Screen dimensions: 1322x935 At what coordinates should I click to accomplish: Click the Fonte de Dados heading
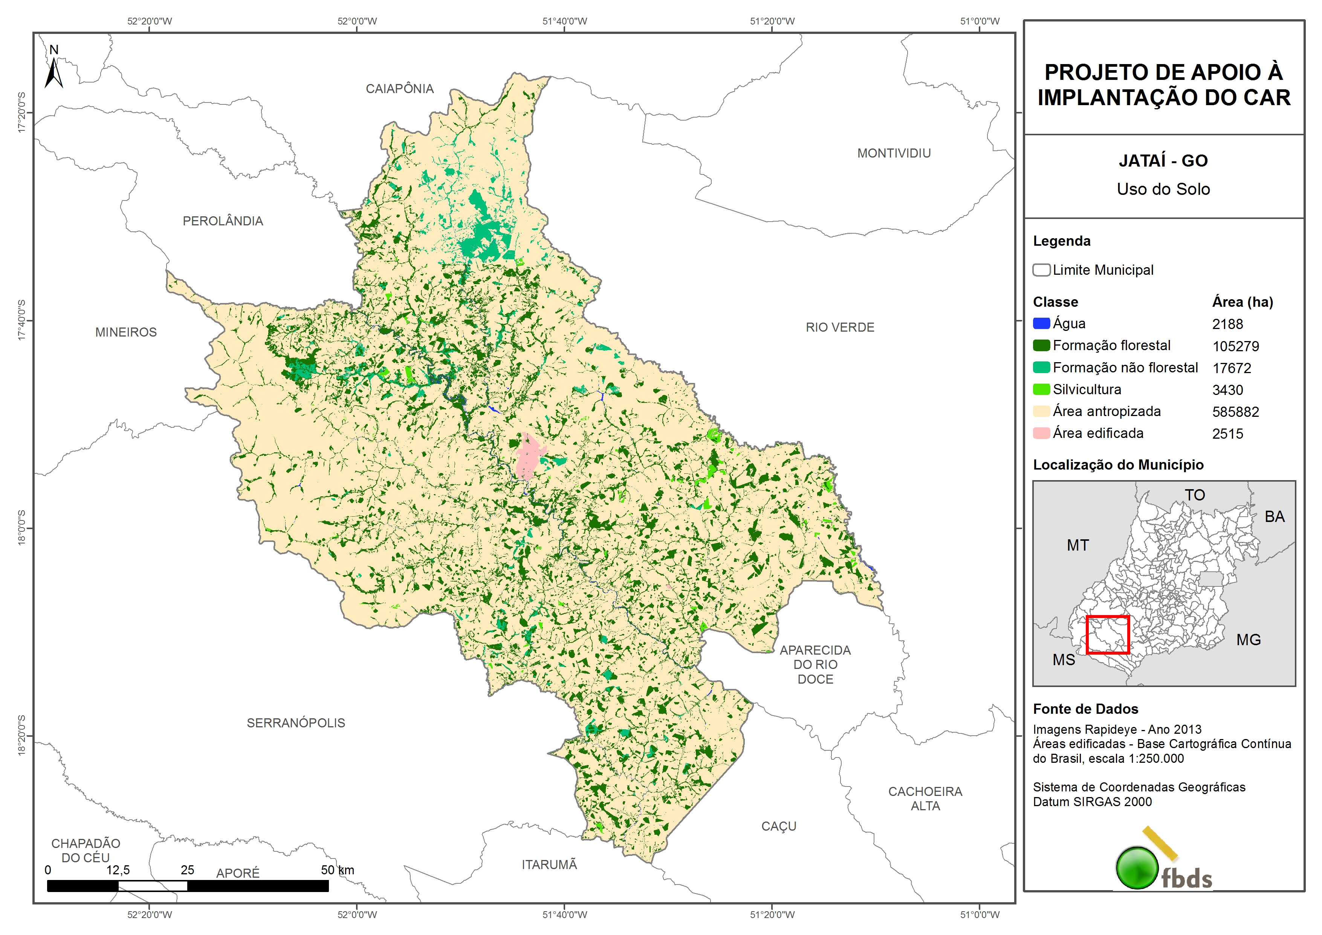pos(1085,709)
